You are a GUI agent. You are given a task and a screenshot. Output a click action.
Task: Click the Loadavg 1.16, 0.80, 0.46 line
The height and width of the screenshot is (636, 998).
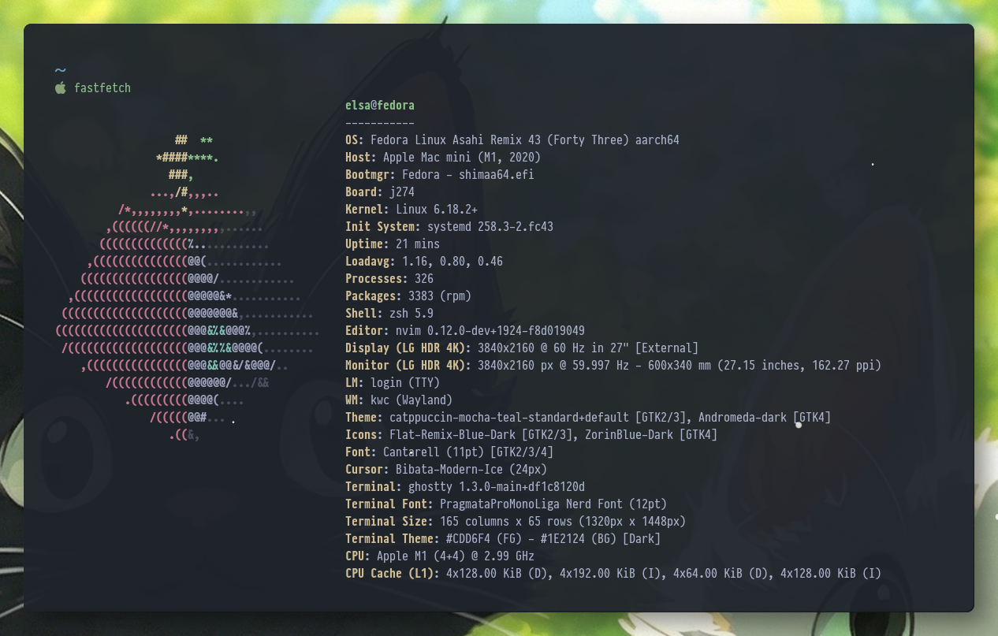424,262
